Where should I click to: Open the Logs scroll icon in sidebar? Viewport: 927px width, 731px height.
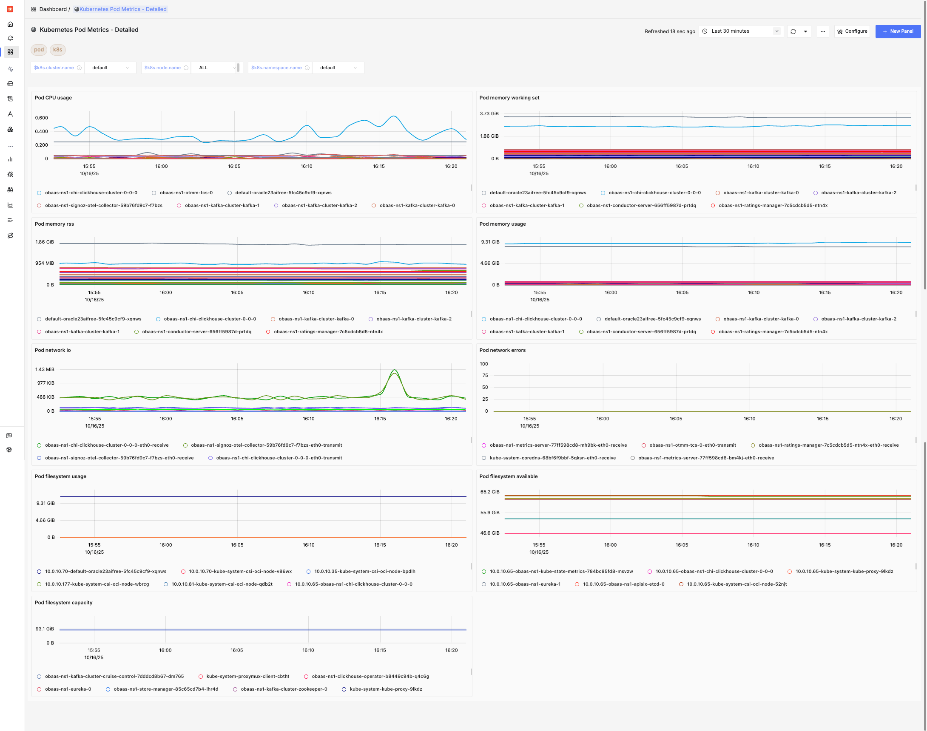click(10, 99)
